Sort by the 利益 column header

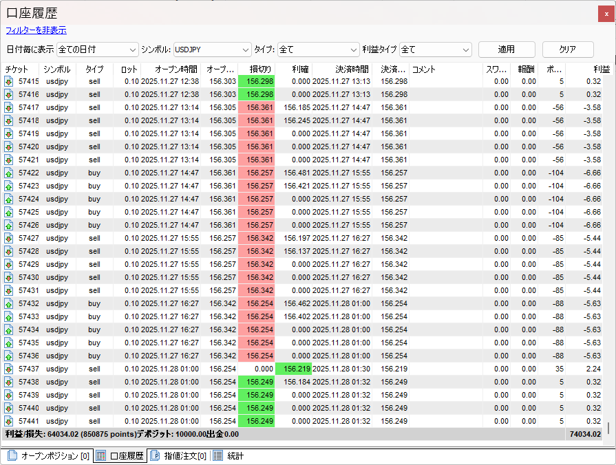pyautogui.click(x=601, y=69)
